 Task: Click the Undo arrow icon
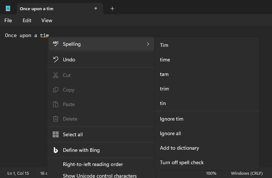click(56, 60)
